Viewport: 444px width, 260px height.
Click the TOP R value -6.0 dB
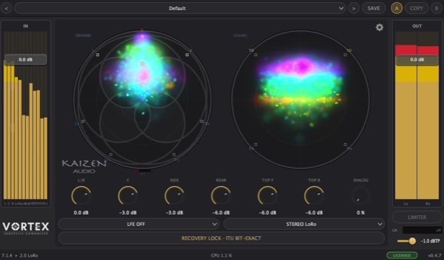314,213
